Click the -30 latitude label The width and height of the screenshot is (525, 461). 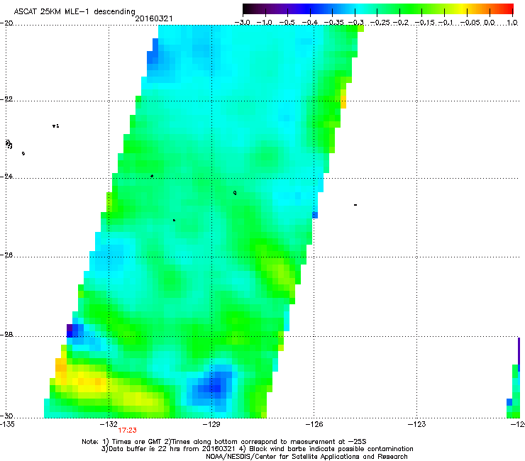tap(6, 416)
